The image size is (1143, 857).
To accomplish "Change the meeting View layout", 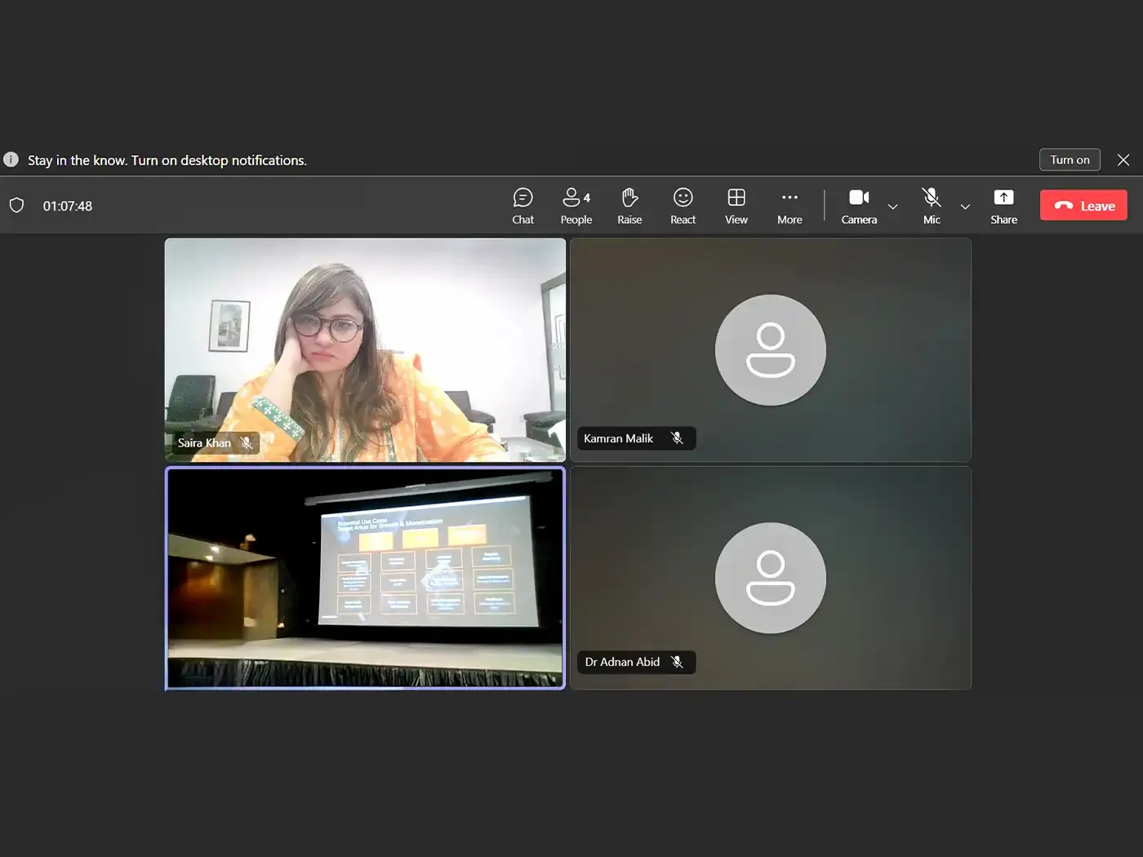I will (x=736, y=206).
